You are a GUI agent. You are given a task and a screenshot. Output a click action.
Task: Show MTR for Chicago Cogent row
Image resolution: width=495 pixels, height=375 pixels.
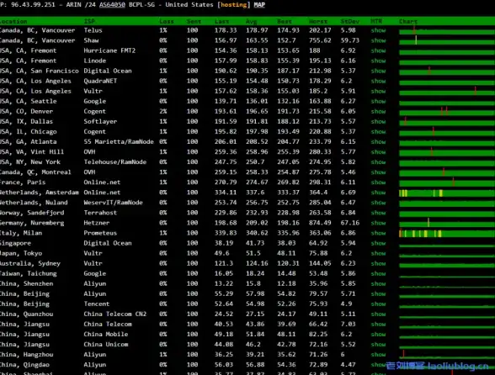[x=378, y=131]
